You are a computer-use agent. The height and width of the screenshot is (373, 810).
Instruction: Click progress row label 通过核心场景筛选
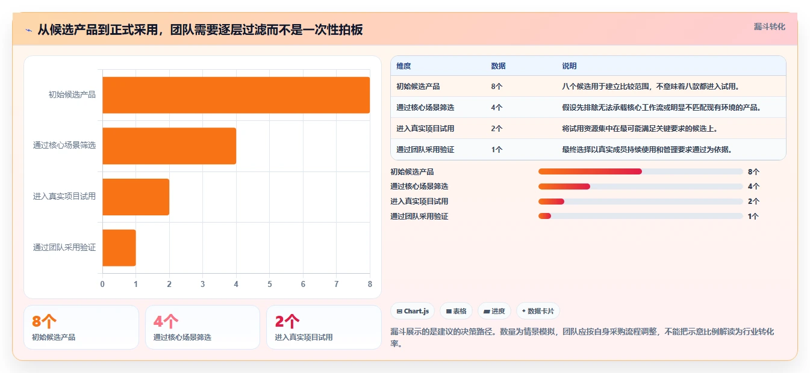coord(419,186)
